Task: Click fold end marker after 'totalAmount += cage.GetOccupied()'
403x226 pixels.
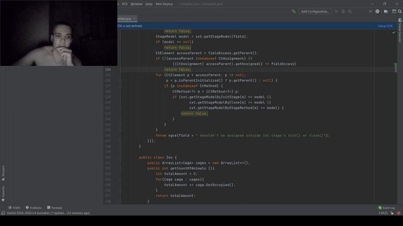Action: (x=120, y=190)
